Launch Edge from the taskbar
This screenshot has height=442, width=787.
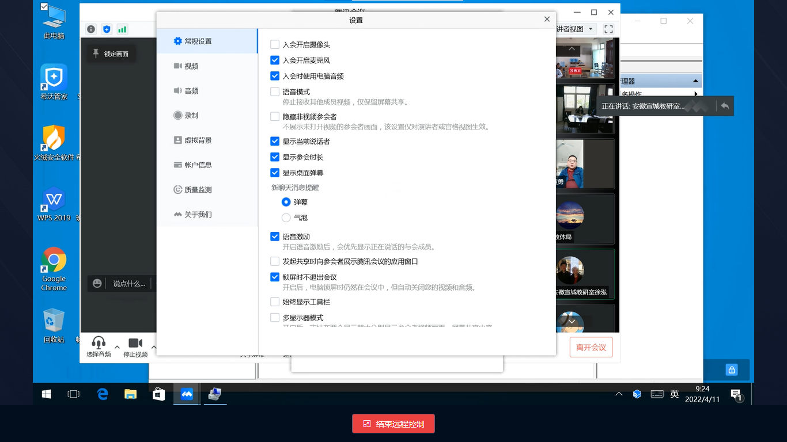[x=103, y=394]
